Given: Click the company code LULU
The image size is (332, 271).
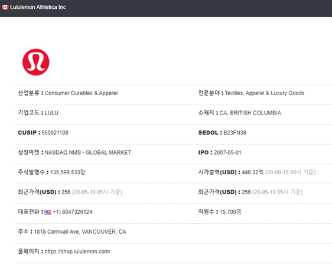Looking at the screenshot, I should coord(51,113).
